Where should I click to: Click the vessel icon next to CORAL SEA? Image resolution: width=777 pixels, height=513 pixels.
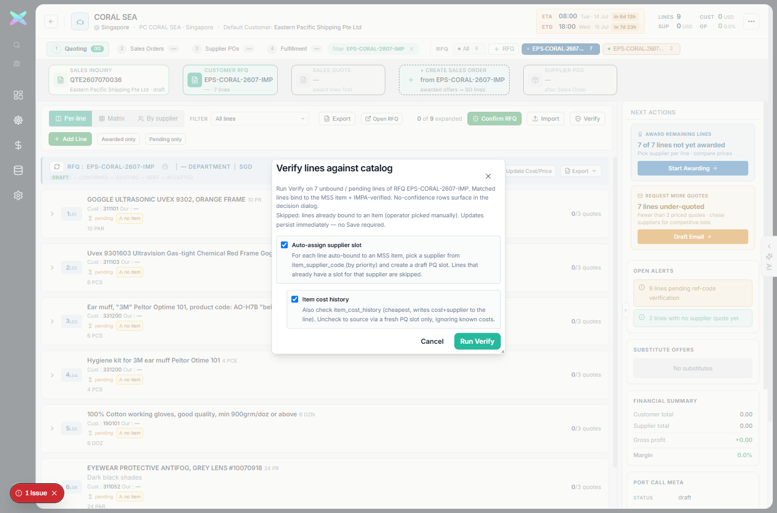click(x=80, y=21)
